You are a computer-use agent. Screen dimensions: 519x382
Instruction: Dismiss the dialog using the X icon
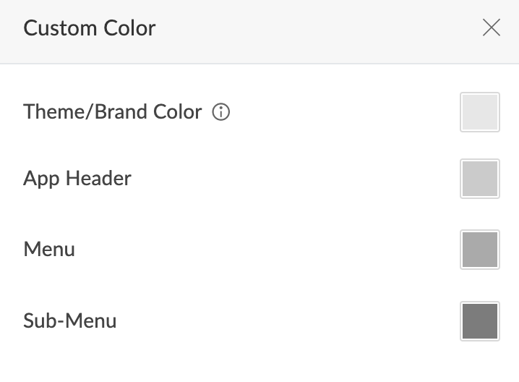pyautogui.click(x=491, y=28)
